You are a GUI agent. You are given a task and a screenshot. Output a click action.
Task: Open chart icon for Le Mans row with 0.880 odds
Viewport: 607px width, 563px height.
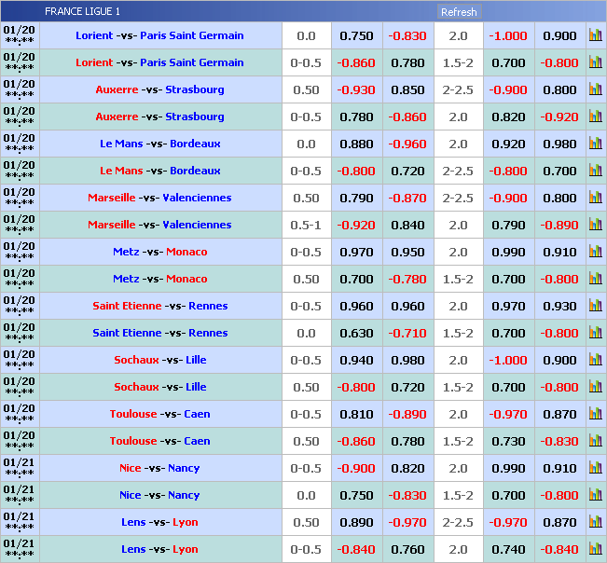595,144
